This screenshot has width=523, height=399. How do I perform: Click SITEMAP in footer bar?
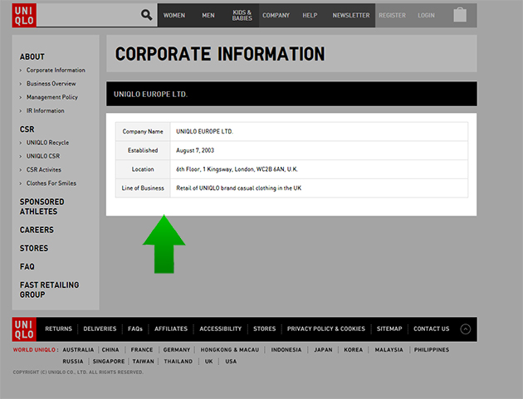[389, 329]
